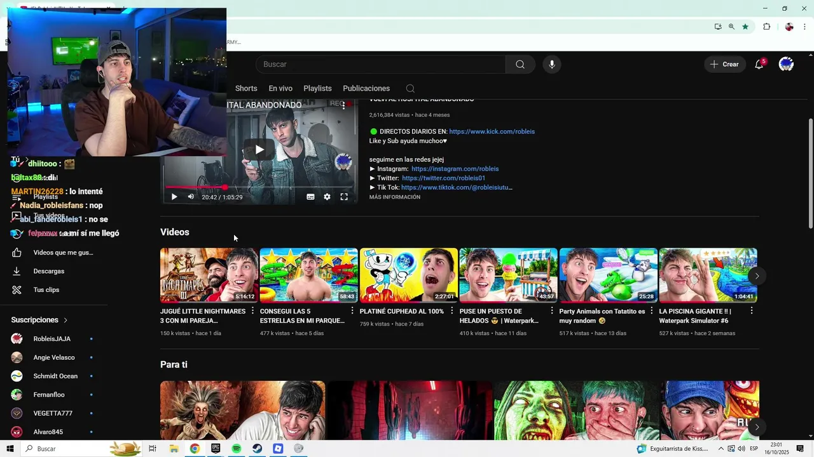The width and height of the screenshot is (814, 457).
Task: Open the VEGETTA777 subscription
Action: 53,413
